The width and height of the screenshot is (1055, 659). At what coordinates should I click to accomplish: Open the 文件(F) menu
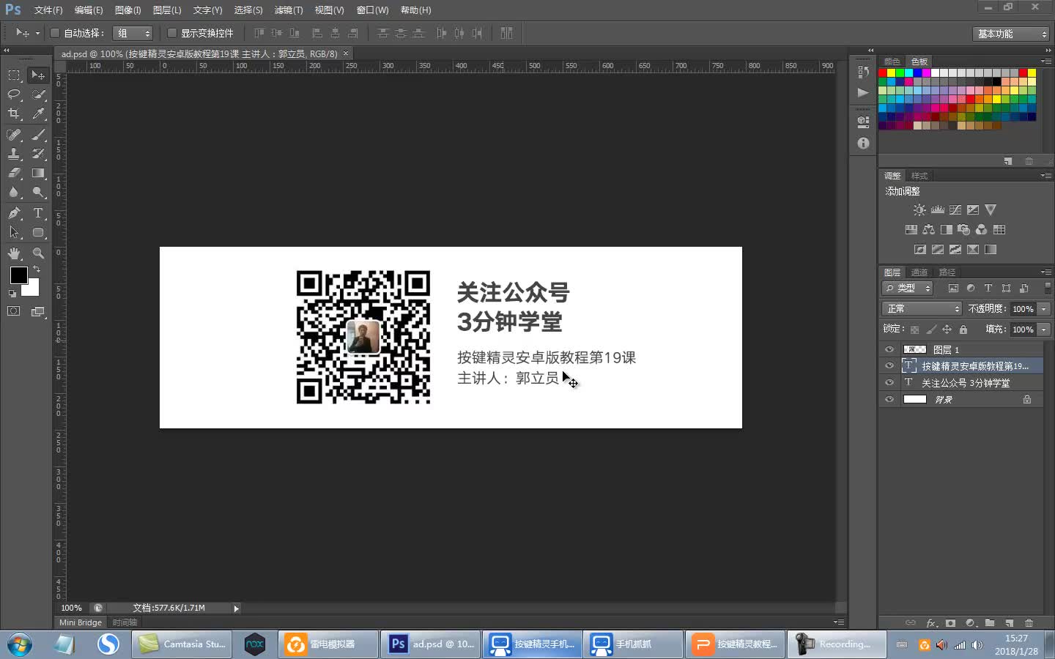point(48,10)
